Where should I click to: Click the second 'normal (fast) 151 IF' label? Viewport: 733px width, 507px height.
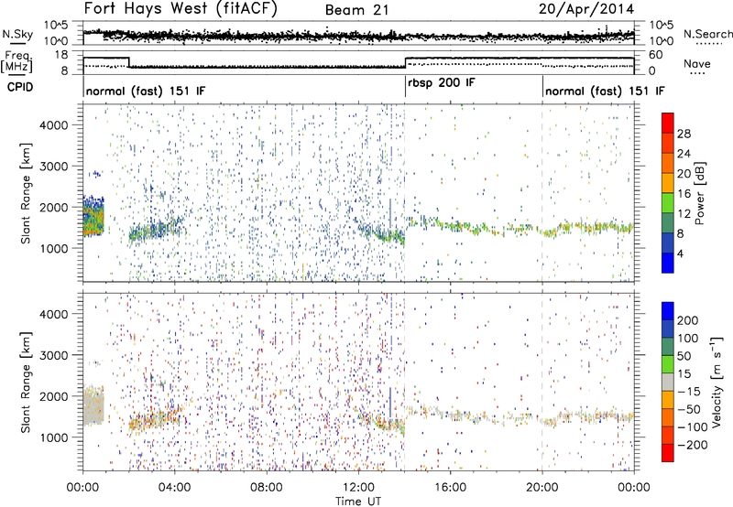[x=605, y=91]
